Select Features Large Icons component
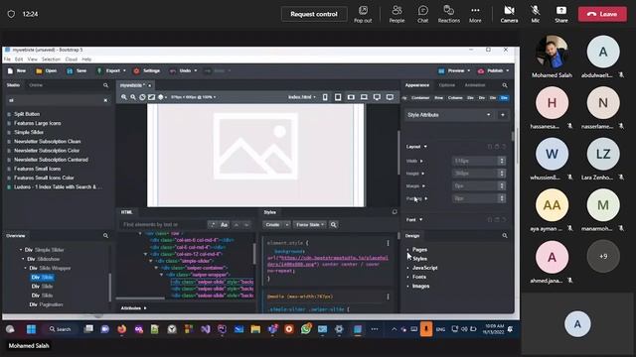The image size is (636, 357). [38, 123]
